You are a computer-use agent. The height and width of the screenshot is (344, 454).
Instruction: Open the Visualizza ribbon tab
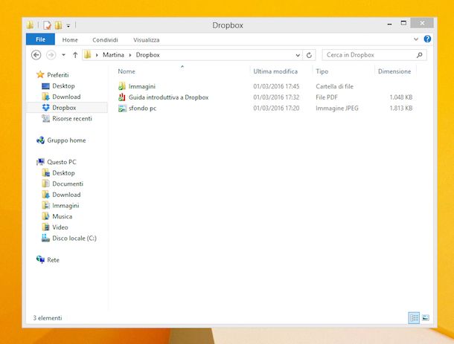pos(146,40)
